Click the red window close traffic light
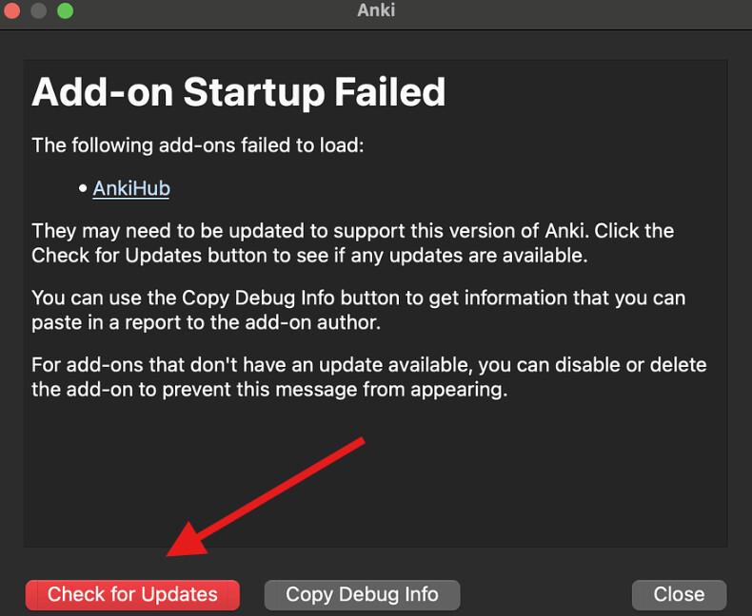 (x=11, y=10)
